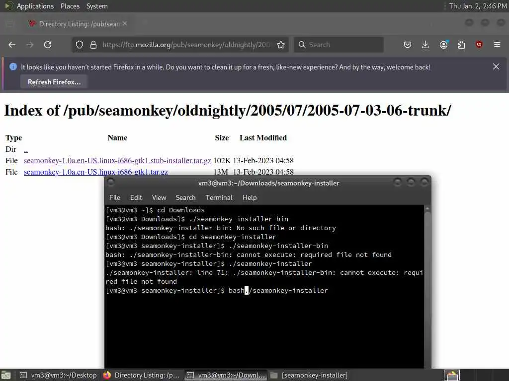509x381 pixels.
Task: Open the Terminal menu in the terminal window
Action: [x=219, y=197]
